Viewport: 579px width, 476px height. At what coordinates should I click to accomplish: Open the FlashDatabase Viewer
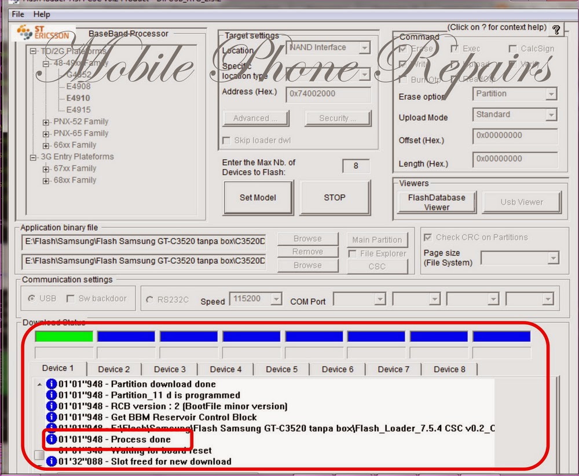click(437, 202)
